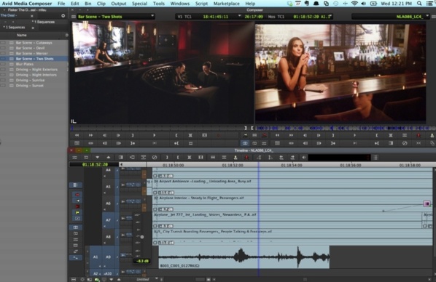
Task: Rewind the record monitor sequence
Action: click(277, 135)
